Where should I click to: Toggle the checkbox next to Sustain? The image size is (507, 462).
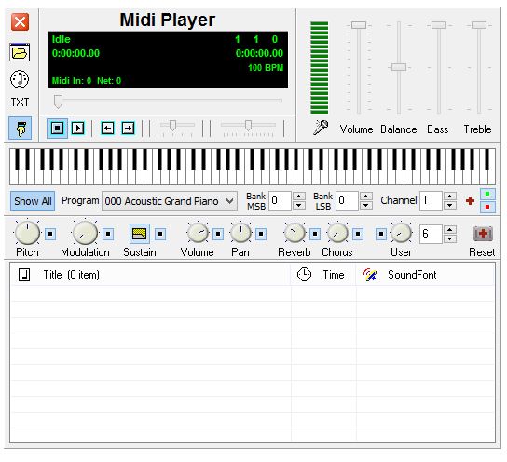click(160, 234)
